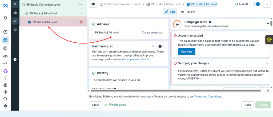273x117 pixels.
Task: Click the Pay Now button
Action: 187,52
